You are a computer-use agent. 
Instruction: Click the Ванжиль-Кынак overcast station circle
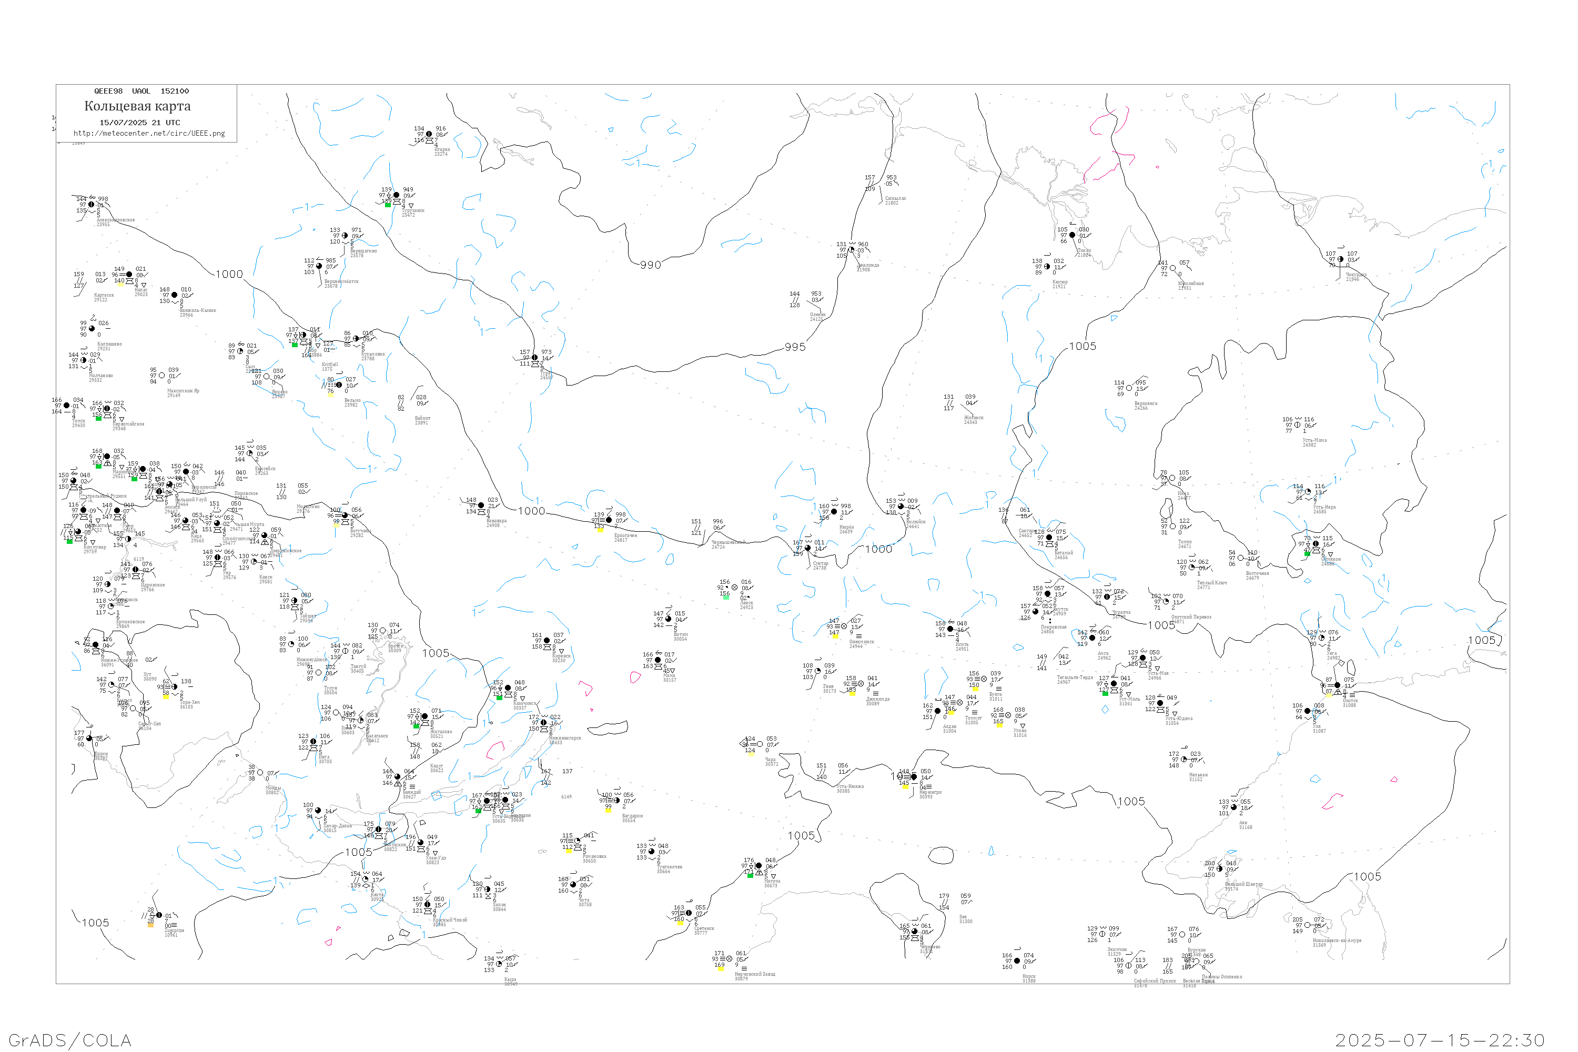tap(175, 295)
